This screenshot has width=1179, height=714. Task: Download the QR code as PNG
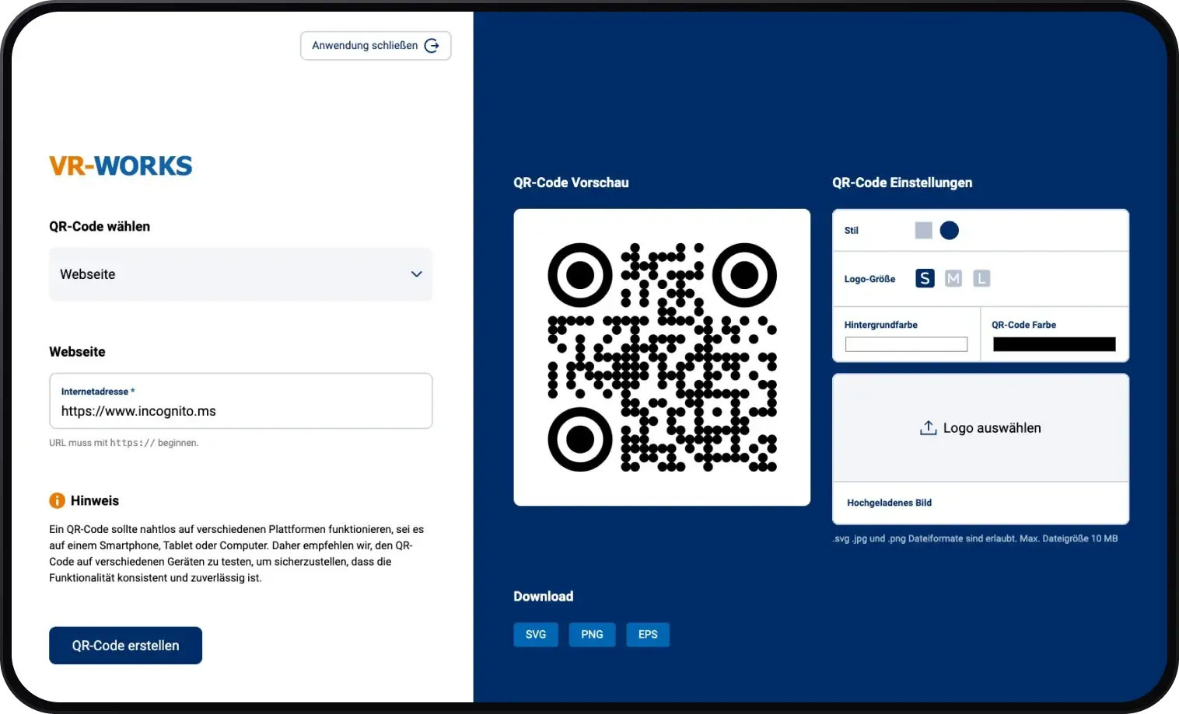(x=592, y=635)
